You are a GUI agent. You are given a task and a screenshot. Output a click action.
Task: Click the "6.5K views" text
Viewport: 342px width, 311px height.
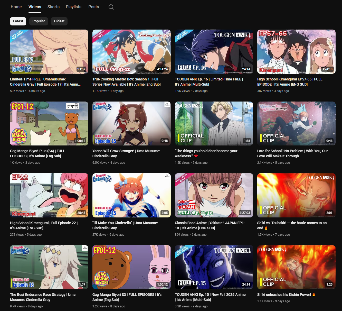click(x=100, y=163)
